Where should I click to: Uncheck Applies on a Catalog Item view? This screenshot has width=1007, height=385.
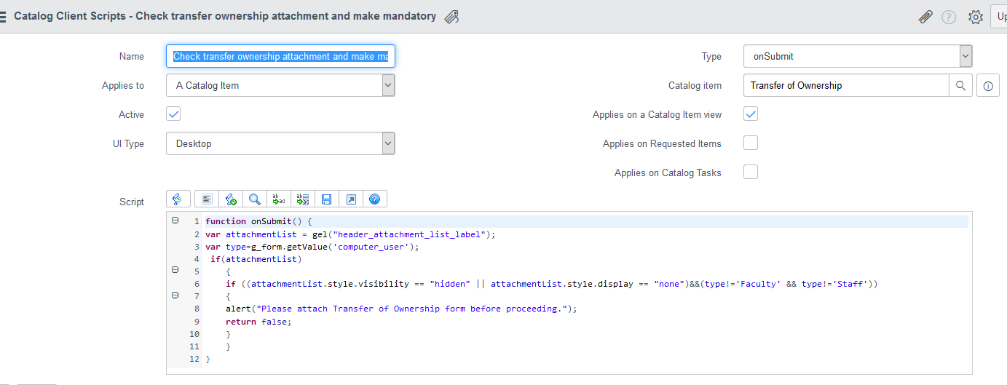click(751, 114)
